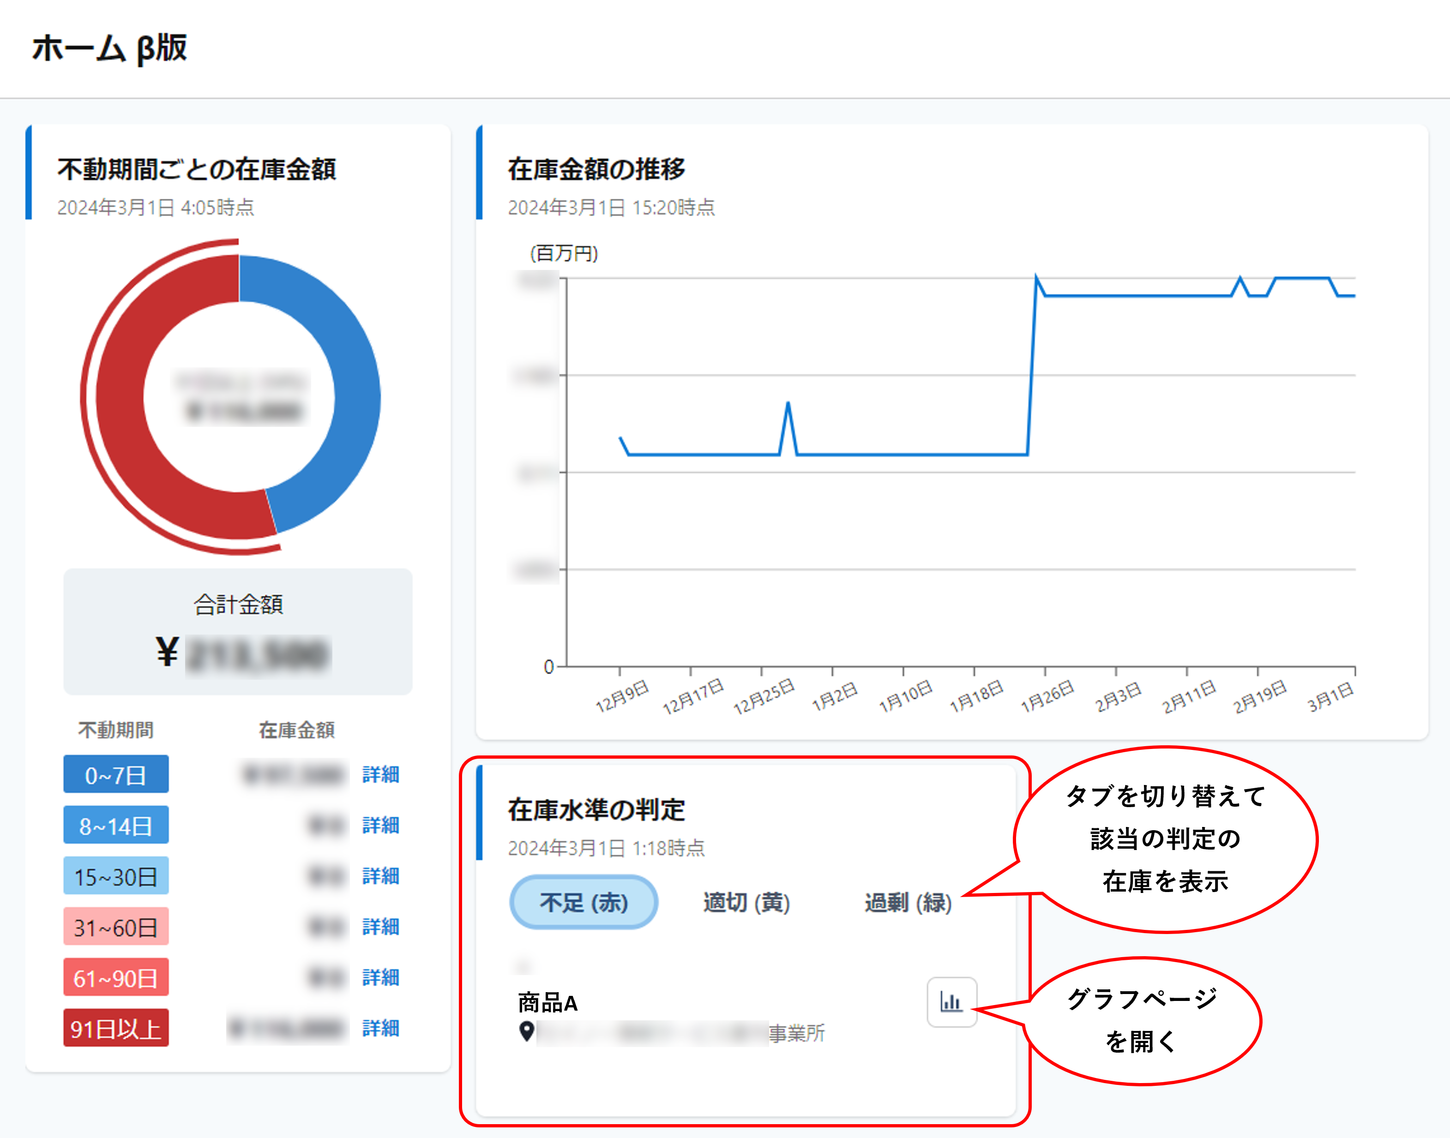Click the 2024年3月1日 4:05時点 timestamp
The image size is (1450, 1138).
tap(156, 207)
